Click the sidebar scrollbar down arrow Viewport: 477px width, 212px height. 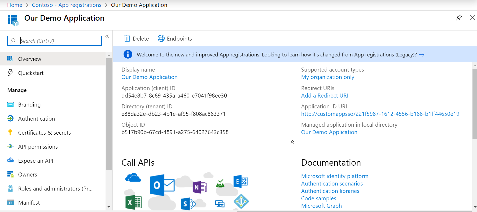click(x=109, y=207)
